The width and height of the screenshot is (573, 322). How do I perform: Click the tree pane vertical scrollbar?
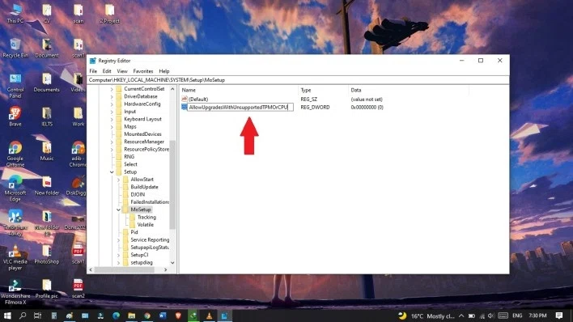pyautogui.click(x=172, y=184)
